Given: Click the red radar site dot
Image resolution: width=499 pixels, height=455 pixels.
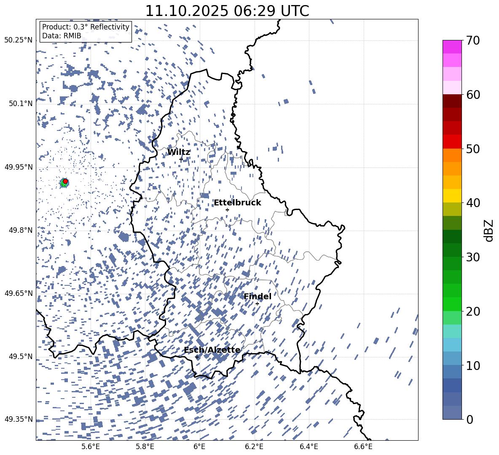Looking at the screenshot, I should pyautogui.click(x=65, y=181).
